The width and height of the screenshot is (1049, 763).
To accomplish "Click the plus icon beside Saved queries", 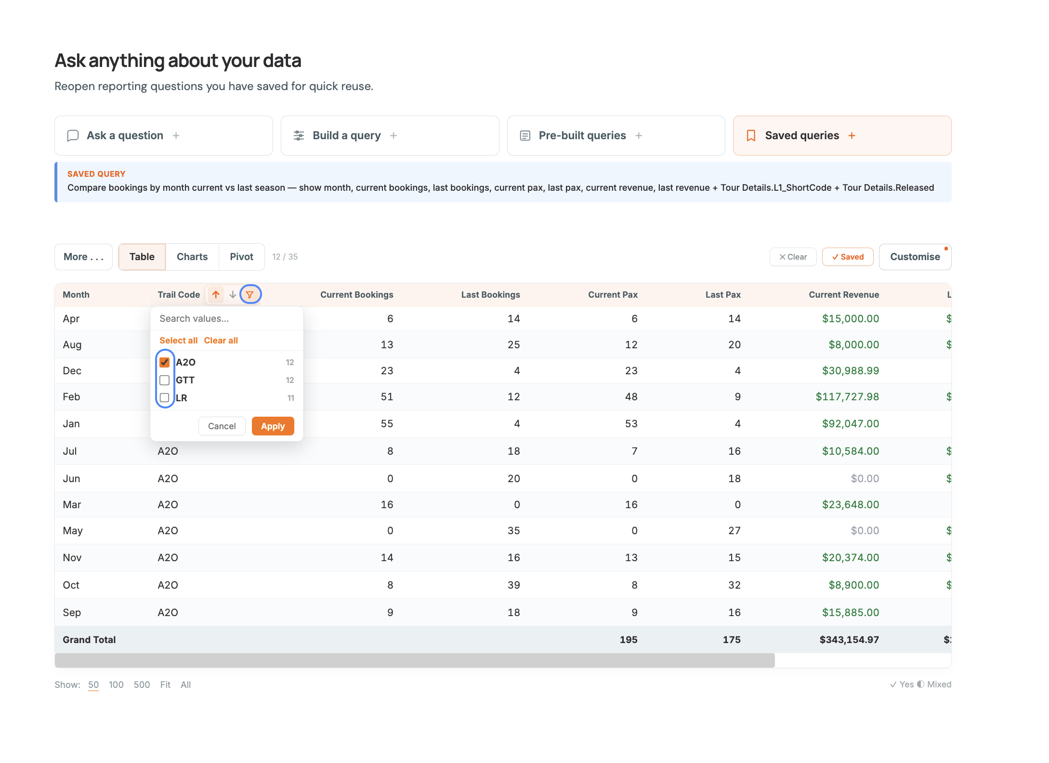I will [x=852, y=136].
